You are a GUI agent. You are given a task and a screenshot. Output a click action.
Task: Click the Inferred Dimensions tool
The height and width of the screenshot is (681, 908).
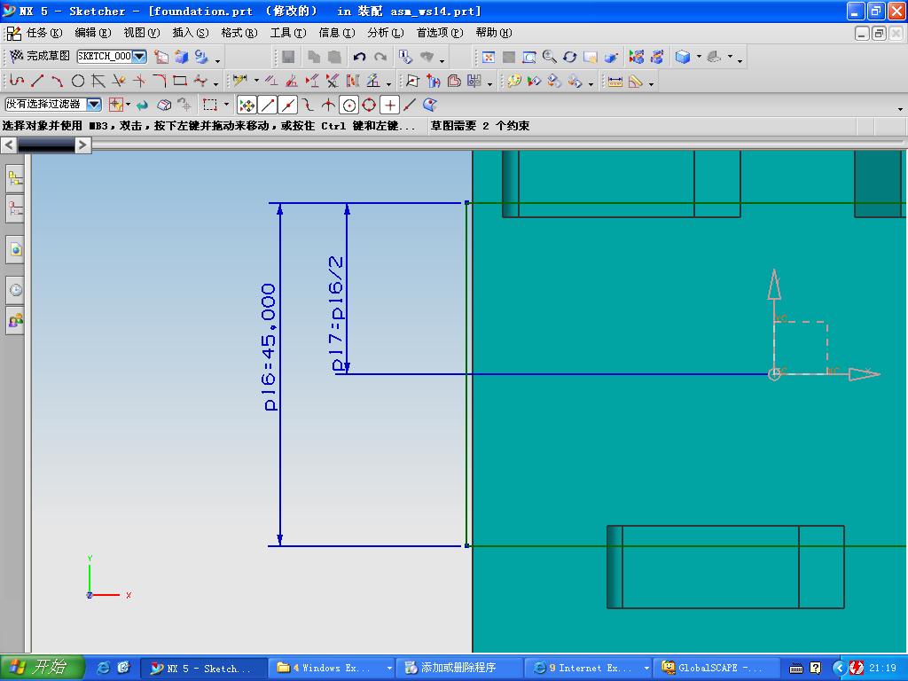click(x=240, y=81)
